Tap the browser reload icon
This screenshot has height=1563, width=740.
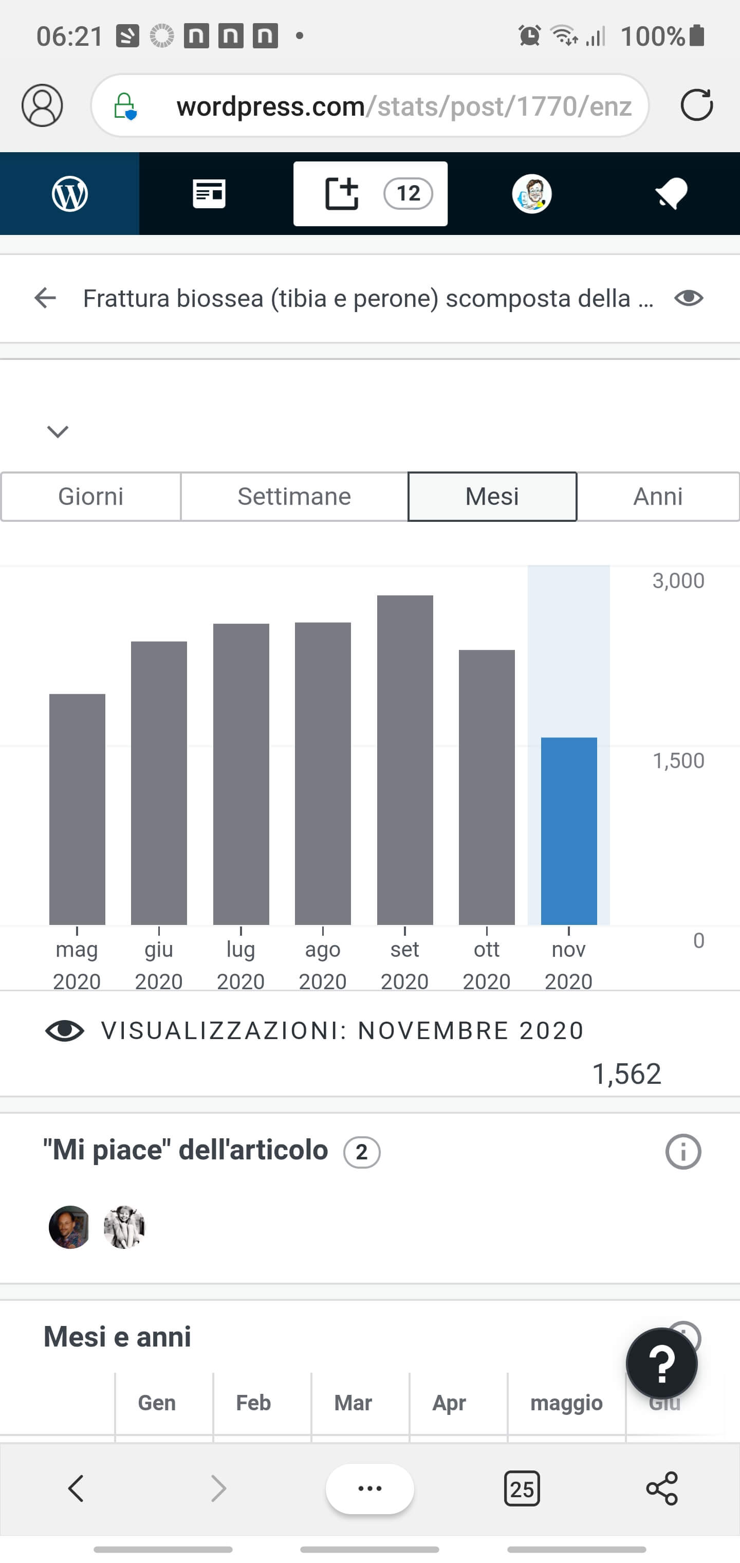point(696,105)
